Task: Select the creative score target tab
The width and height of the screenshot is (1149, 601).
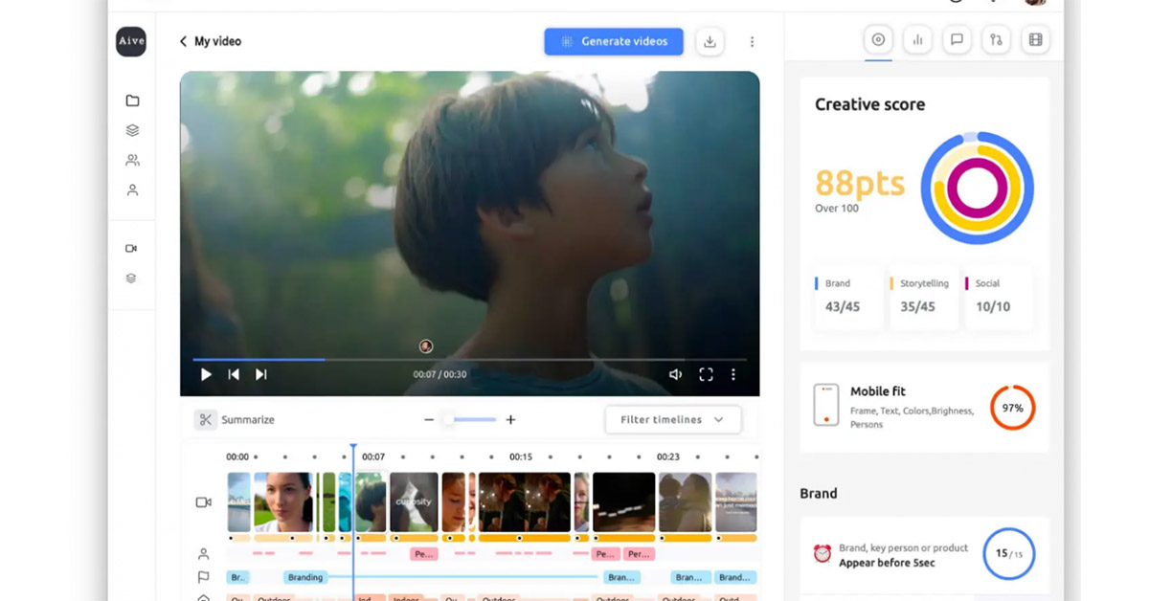Action: [x=878, y=40]
